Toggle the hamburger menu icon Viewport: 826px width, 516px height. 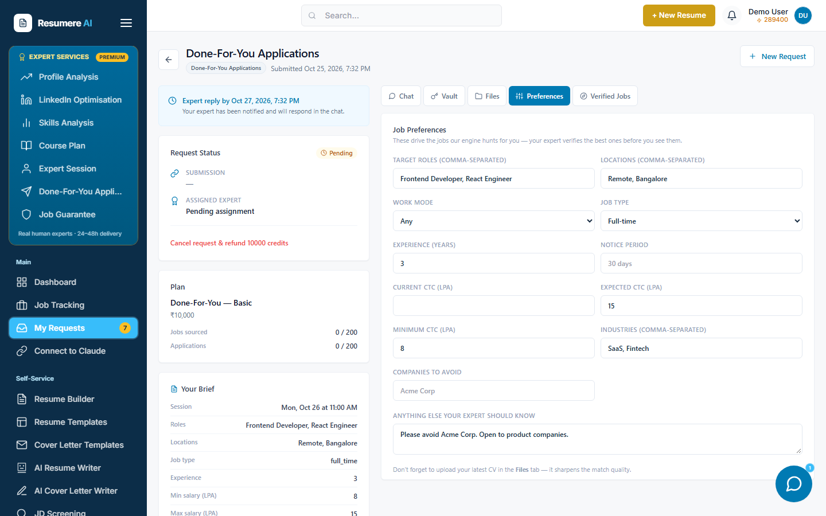pyautogui.click(x=126, y=23)
